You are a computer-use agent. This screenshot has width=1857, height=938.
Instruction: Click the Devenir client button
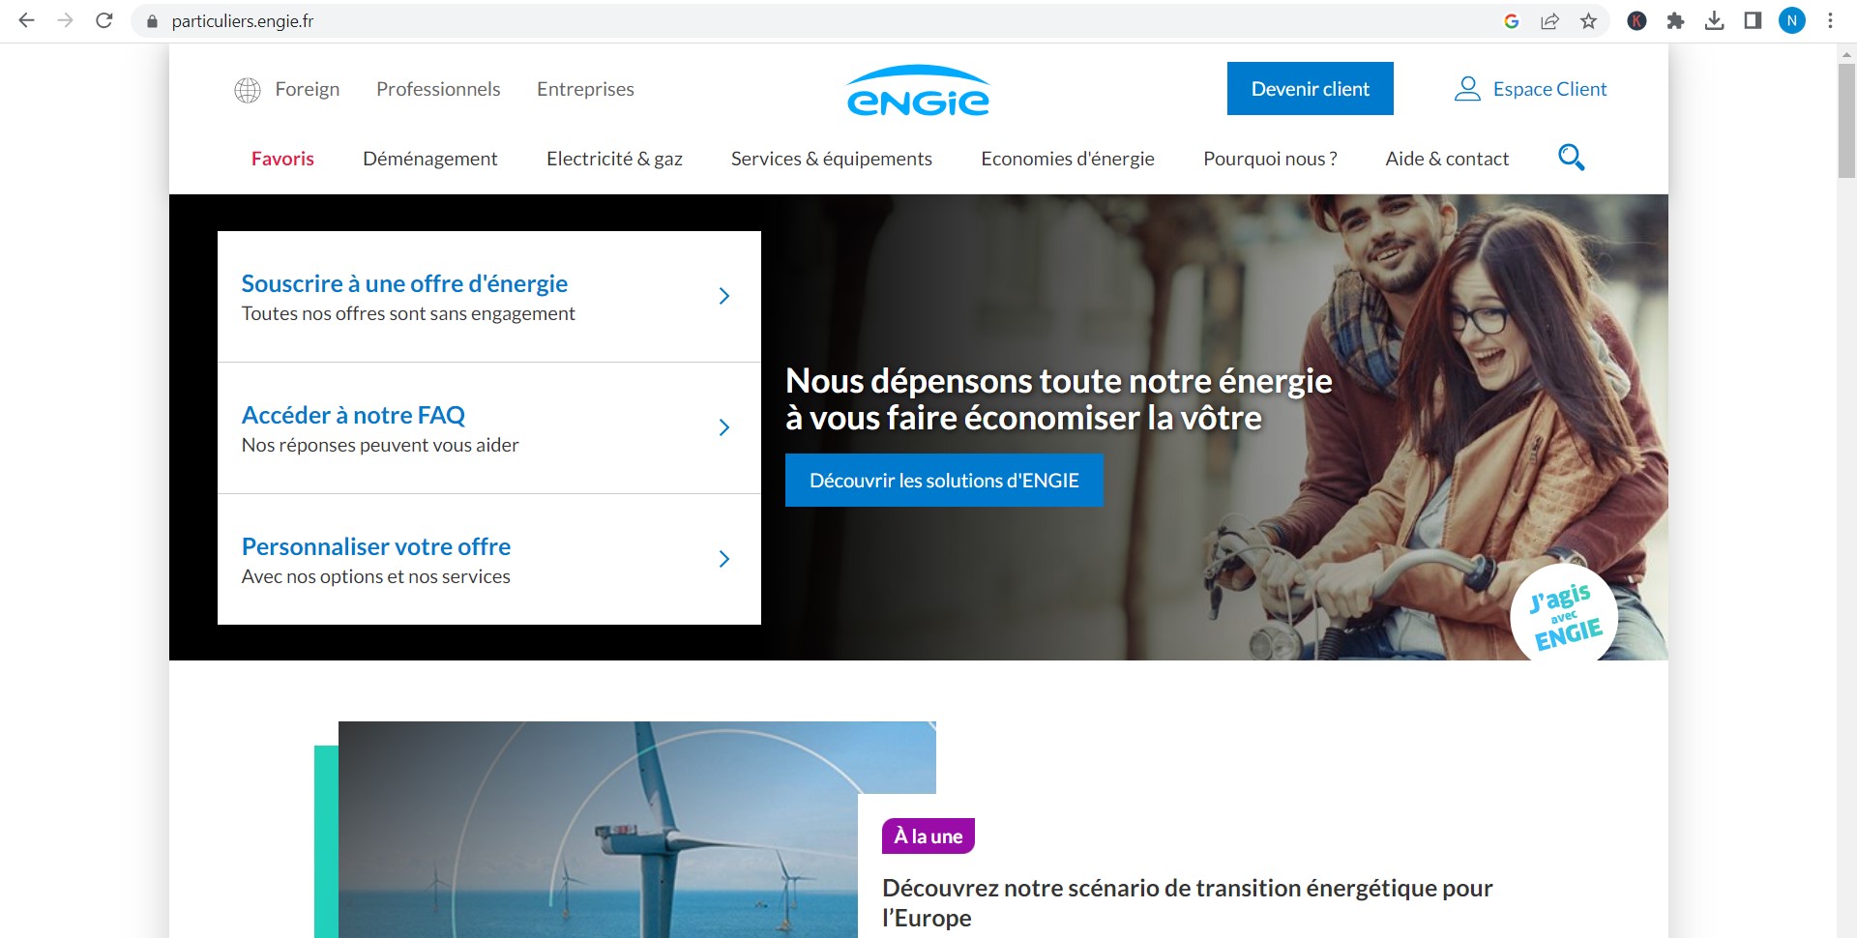coord(1311,89)
